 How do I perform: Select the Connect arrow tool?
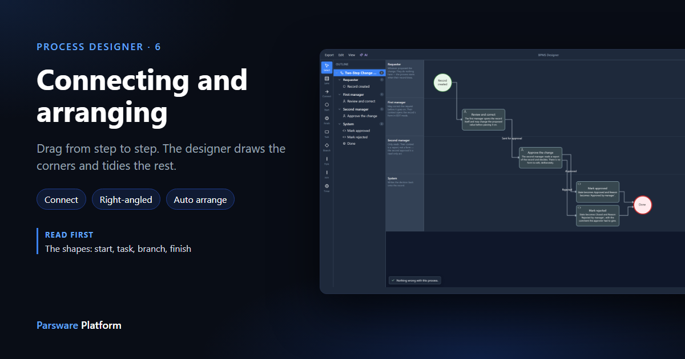point(327,93)
